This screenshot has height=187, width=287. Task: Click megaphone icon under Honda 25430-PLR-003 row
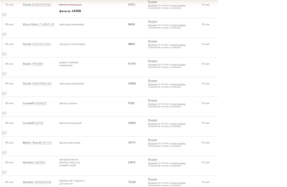tap(4, 14)
